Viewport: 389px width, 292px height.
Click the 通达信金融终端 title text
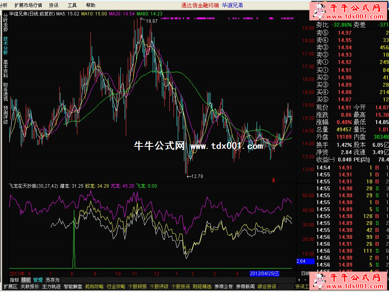[x=200, y=5]
